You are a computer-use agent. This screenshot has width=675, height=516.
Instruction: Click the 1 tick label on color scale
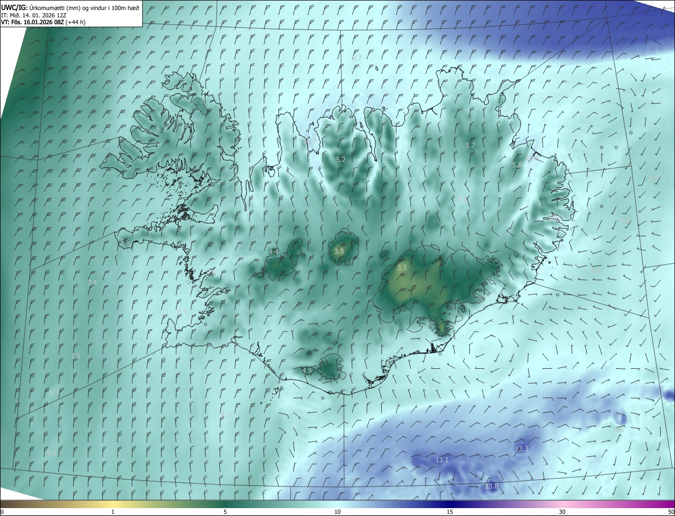[113, 512]
